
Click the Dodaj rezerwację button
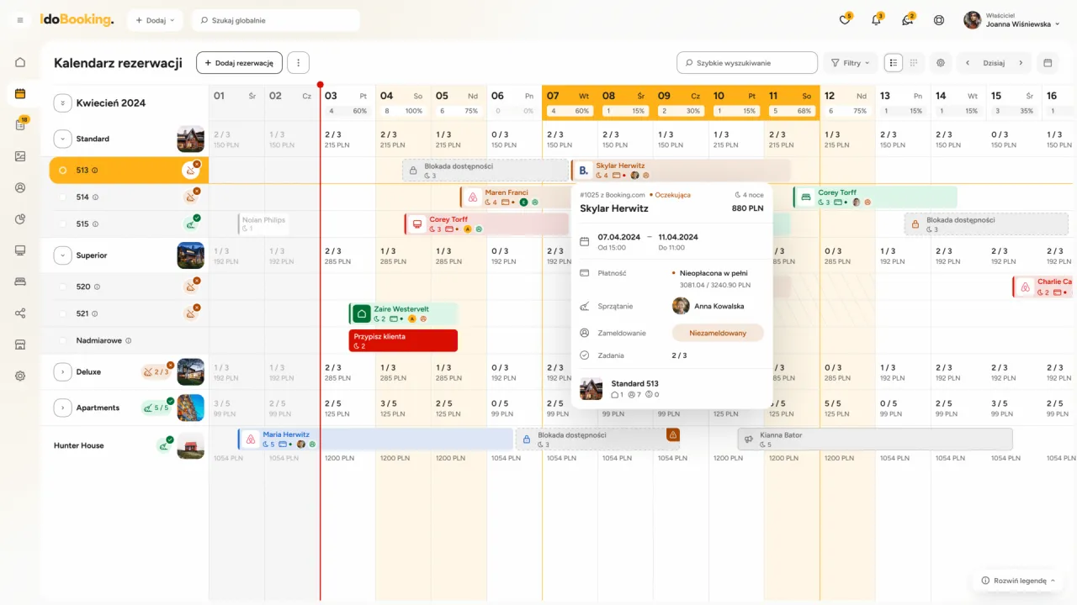click(x=239, y=62)
